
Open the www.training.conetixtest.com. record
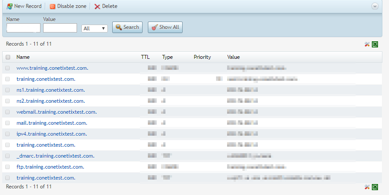tap(52, 68)
